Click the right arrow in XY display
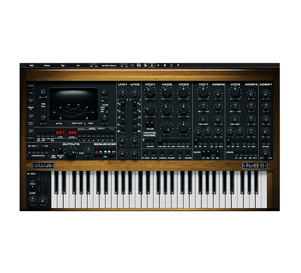 point(87,118)
